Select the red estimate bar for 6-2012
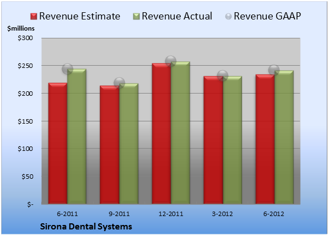This screenshot has height=235, width=328. pos(265,139)
